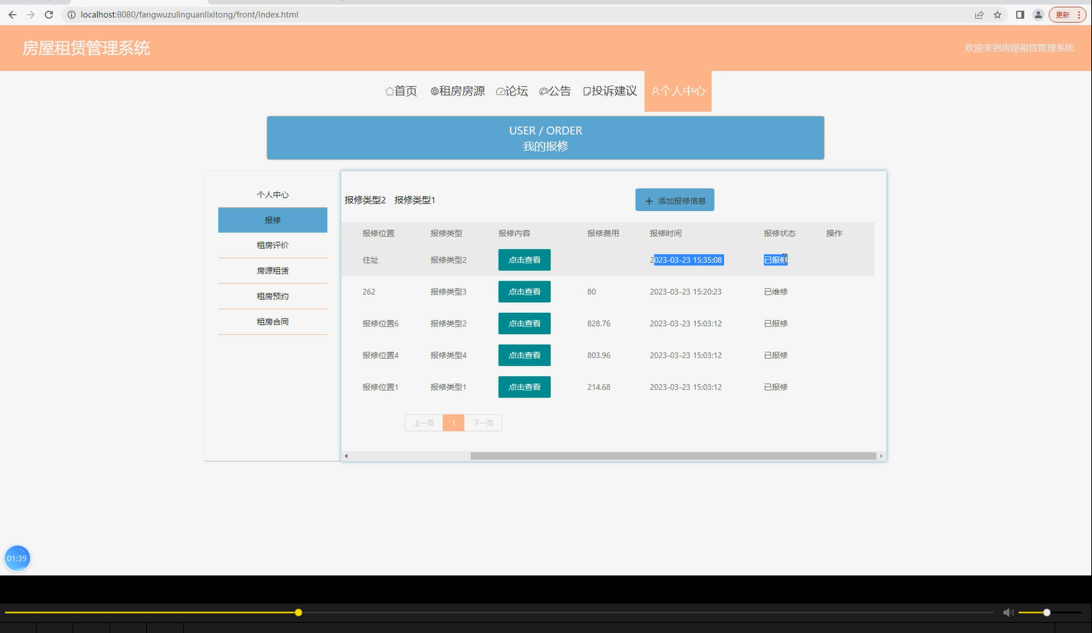Click the 报修类型3 cell
This screenshot has width=1092, height=633.
click(x=448, y=291)
